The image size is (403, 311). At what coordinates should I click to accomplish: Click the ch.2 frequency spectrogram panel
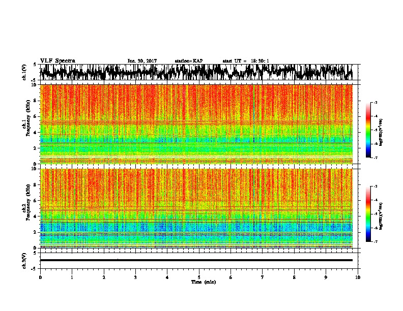(196, 208)
